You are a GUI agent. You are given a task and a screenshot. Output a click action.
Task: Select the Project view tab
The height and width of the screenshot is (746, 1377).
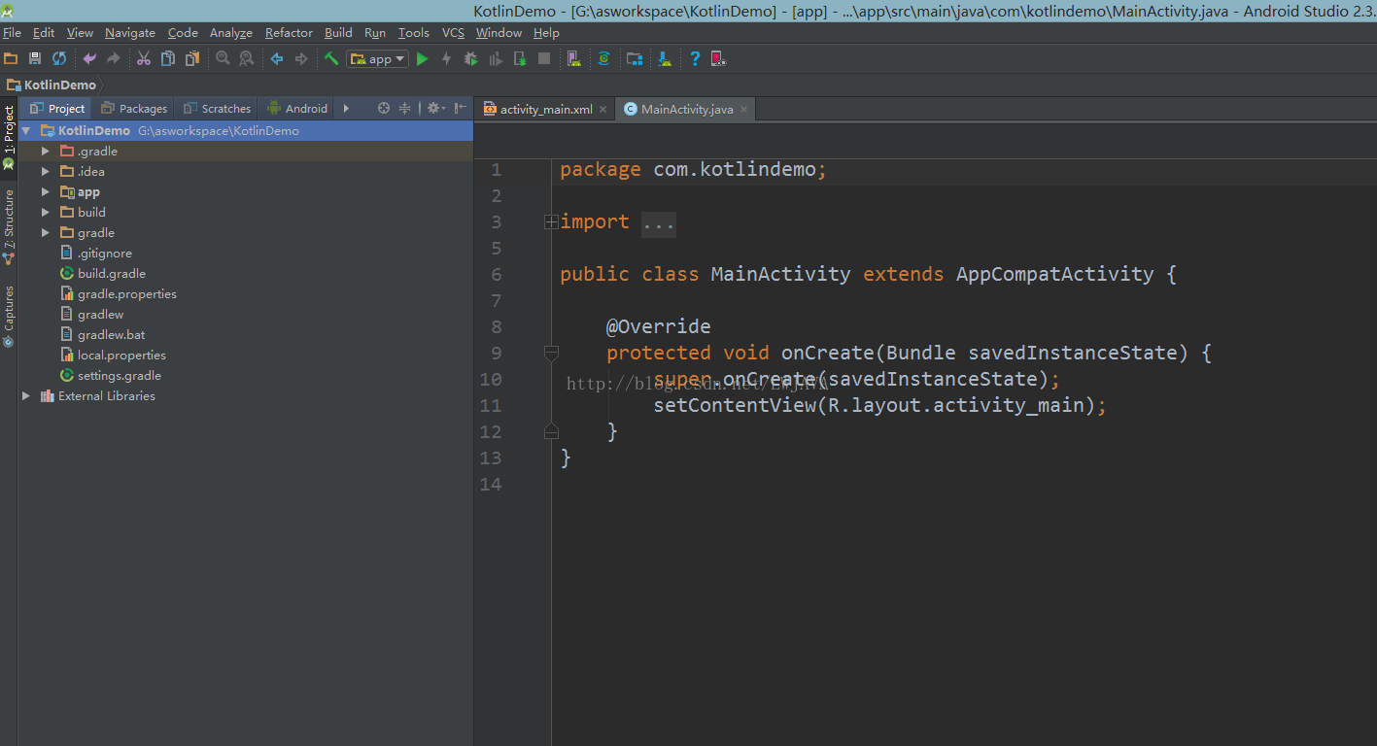click(x=57, y=109)
